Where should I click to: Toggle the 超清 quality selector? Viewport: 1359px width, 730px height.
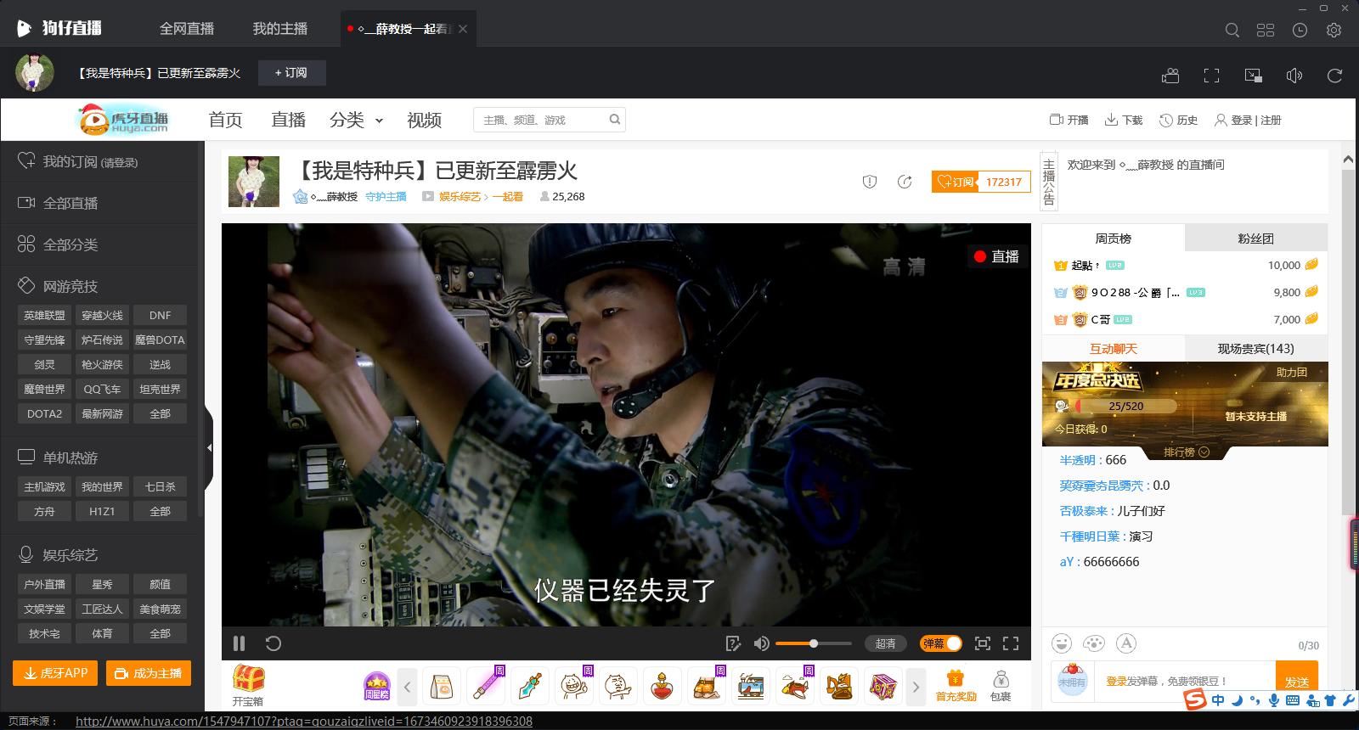tap(885, 643)
